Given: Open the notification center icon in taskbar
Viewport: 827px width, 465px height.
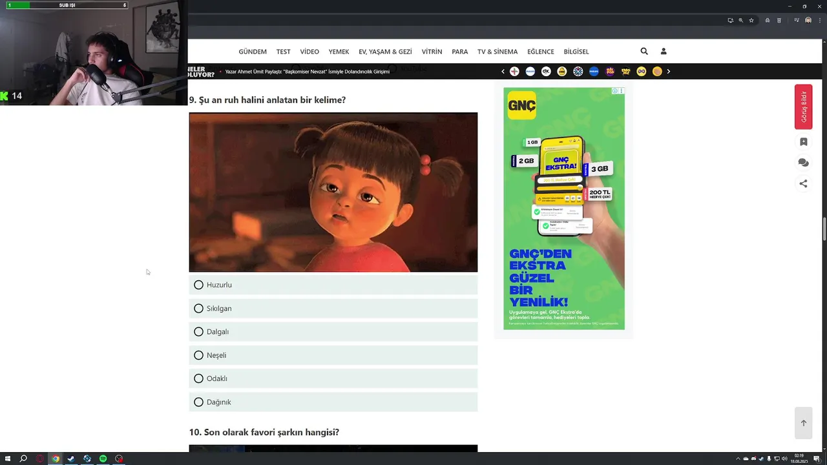Looking at the screenshot, I should 817,459.
